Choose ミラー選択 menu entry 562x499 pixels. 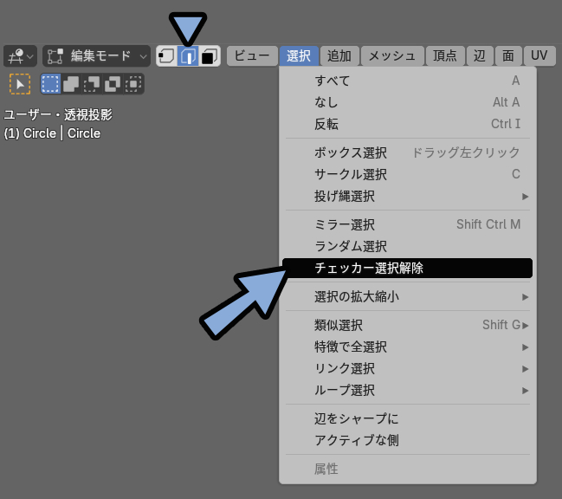(x=408, y=224)
